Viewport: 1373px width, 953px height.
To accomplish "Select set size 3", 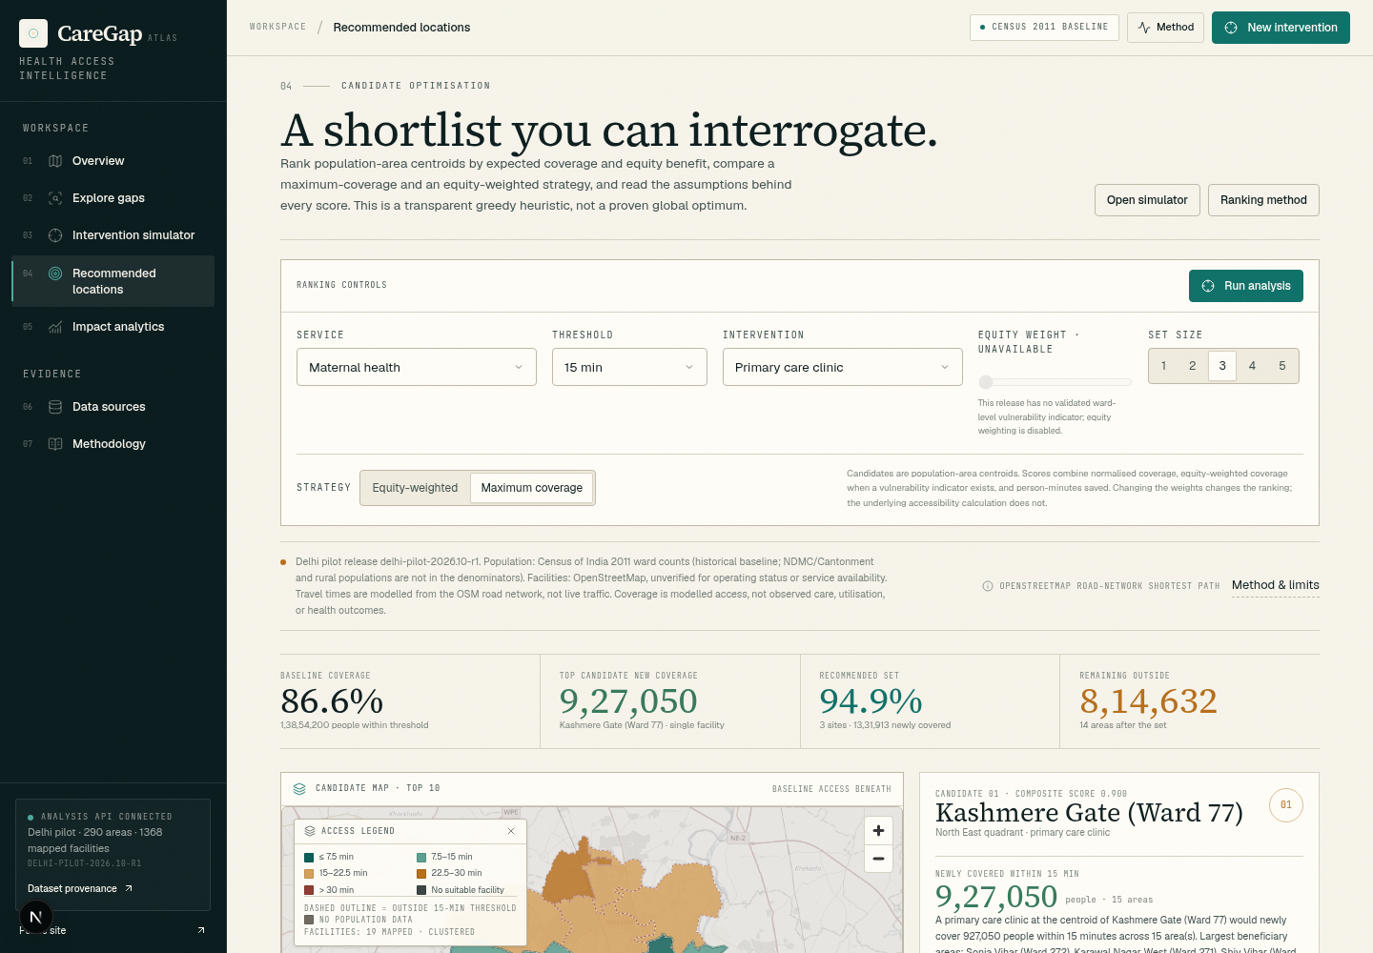I will point(1222,366).
